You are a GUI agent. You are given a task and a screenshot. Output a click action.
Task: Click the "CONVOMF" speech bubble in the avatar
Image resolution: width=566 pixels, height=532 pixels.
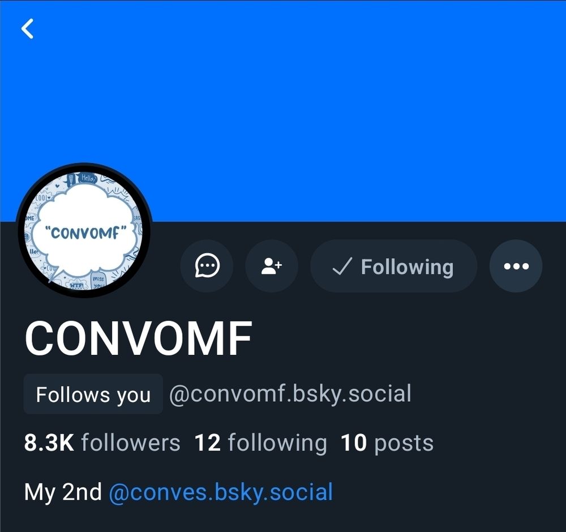click(x=85, y=233)
